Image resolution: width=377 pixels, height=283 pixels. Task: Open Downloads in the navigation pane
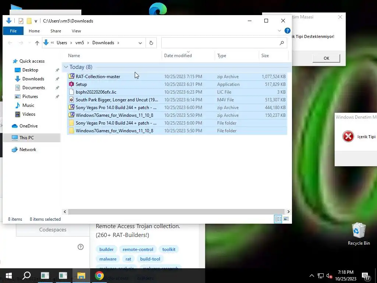33,79
